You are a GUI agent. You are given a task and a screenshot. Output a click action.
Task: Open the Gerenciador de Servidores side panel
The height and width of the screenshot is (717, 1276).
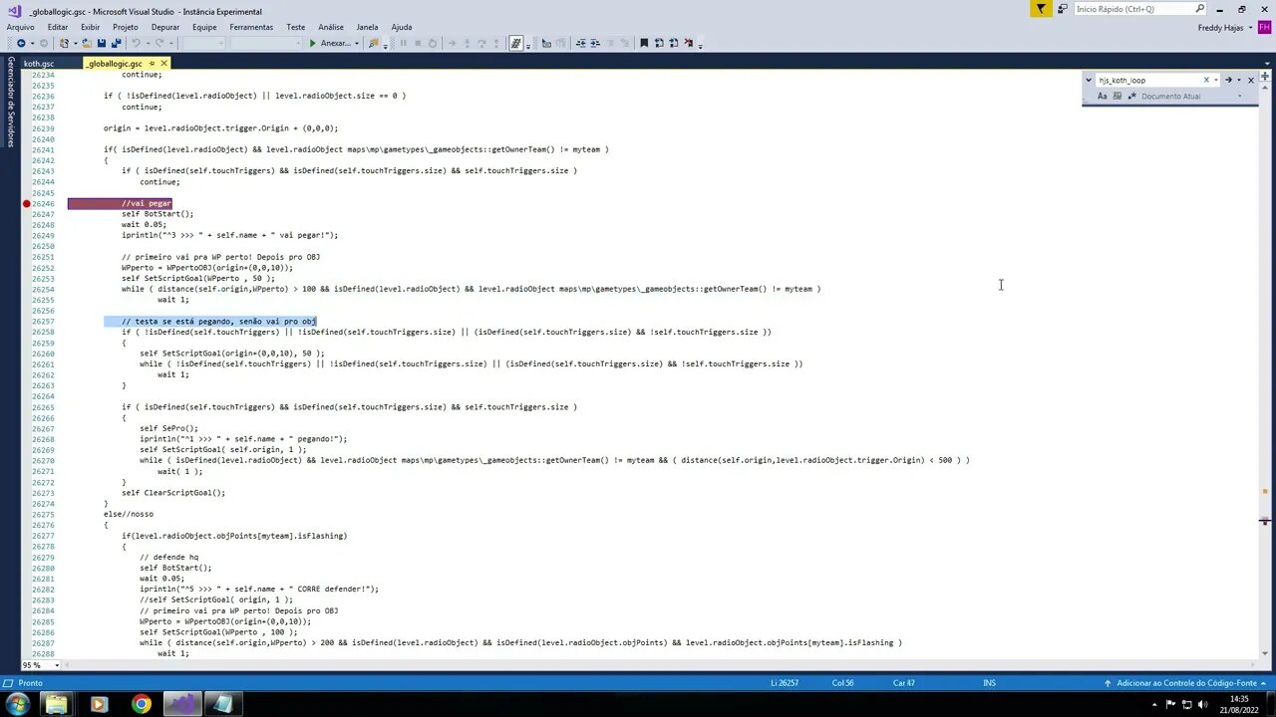tap(11, 102)
